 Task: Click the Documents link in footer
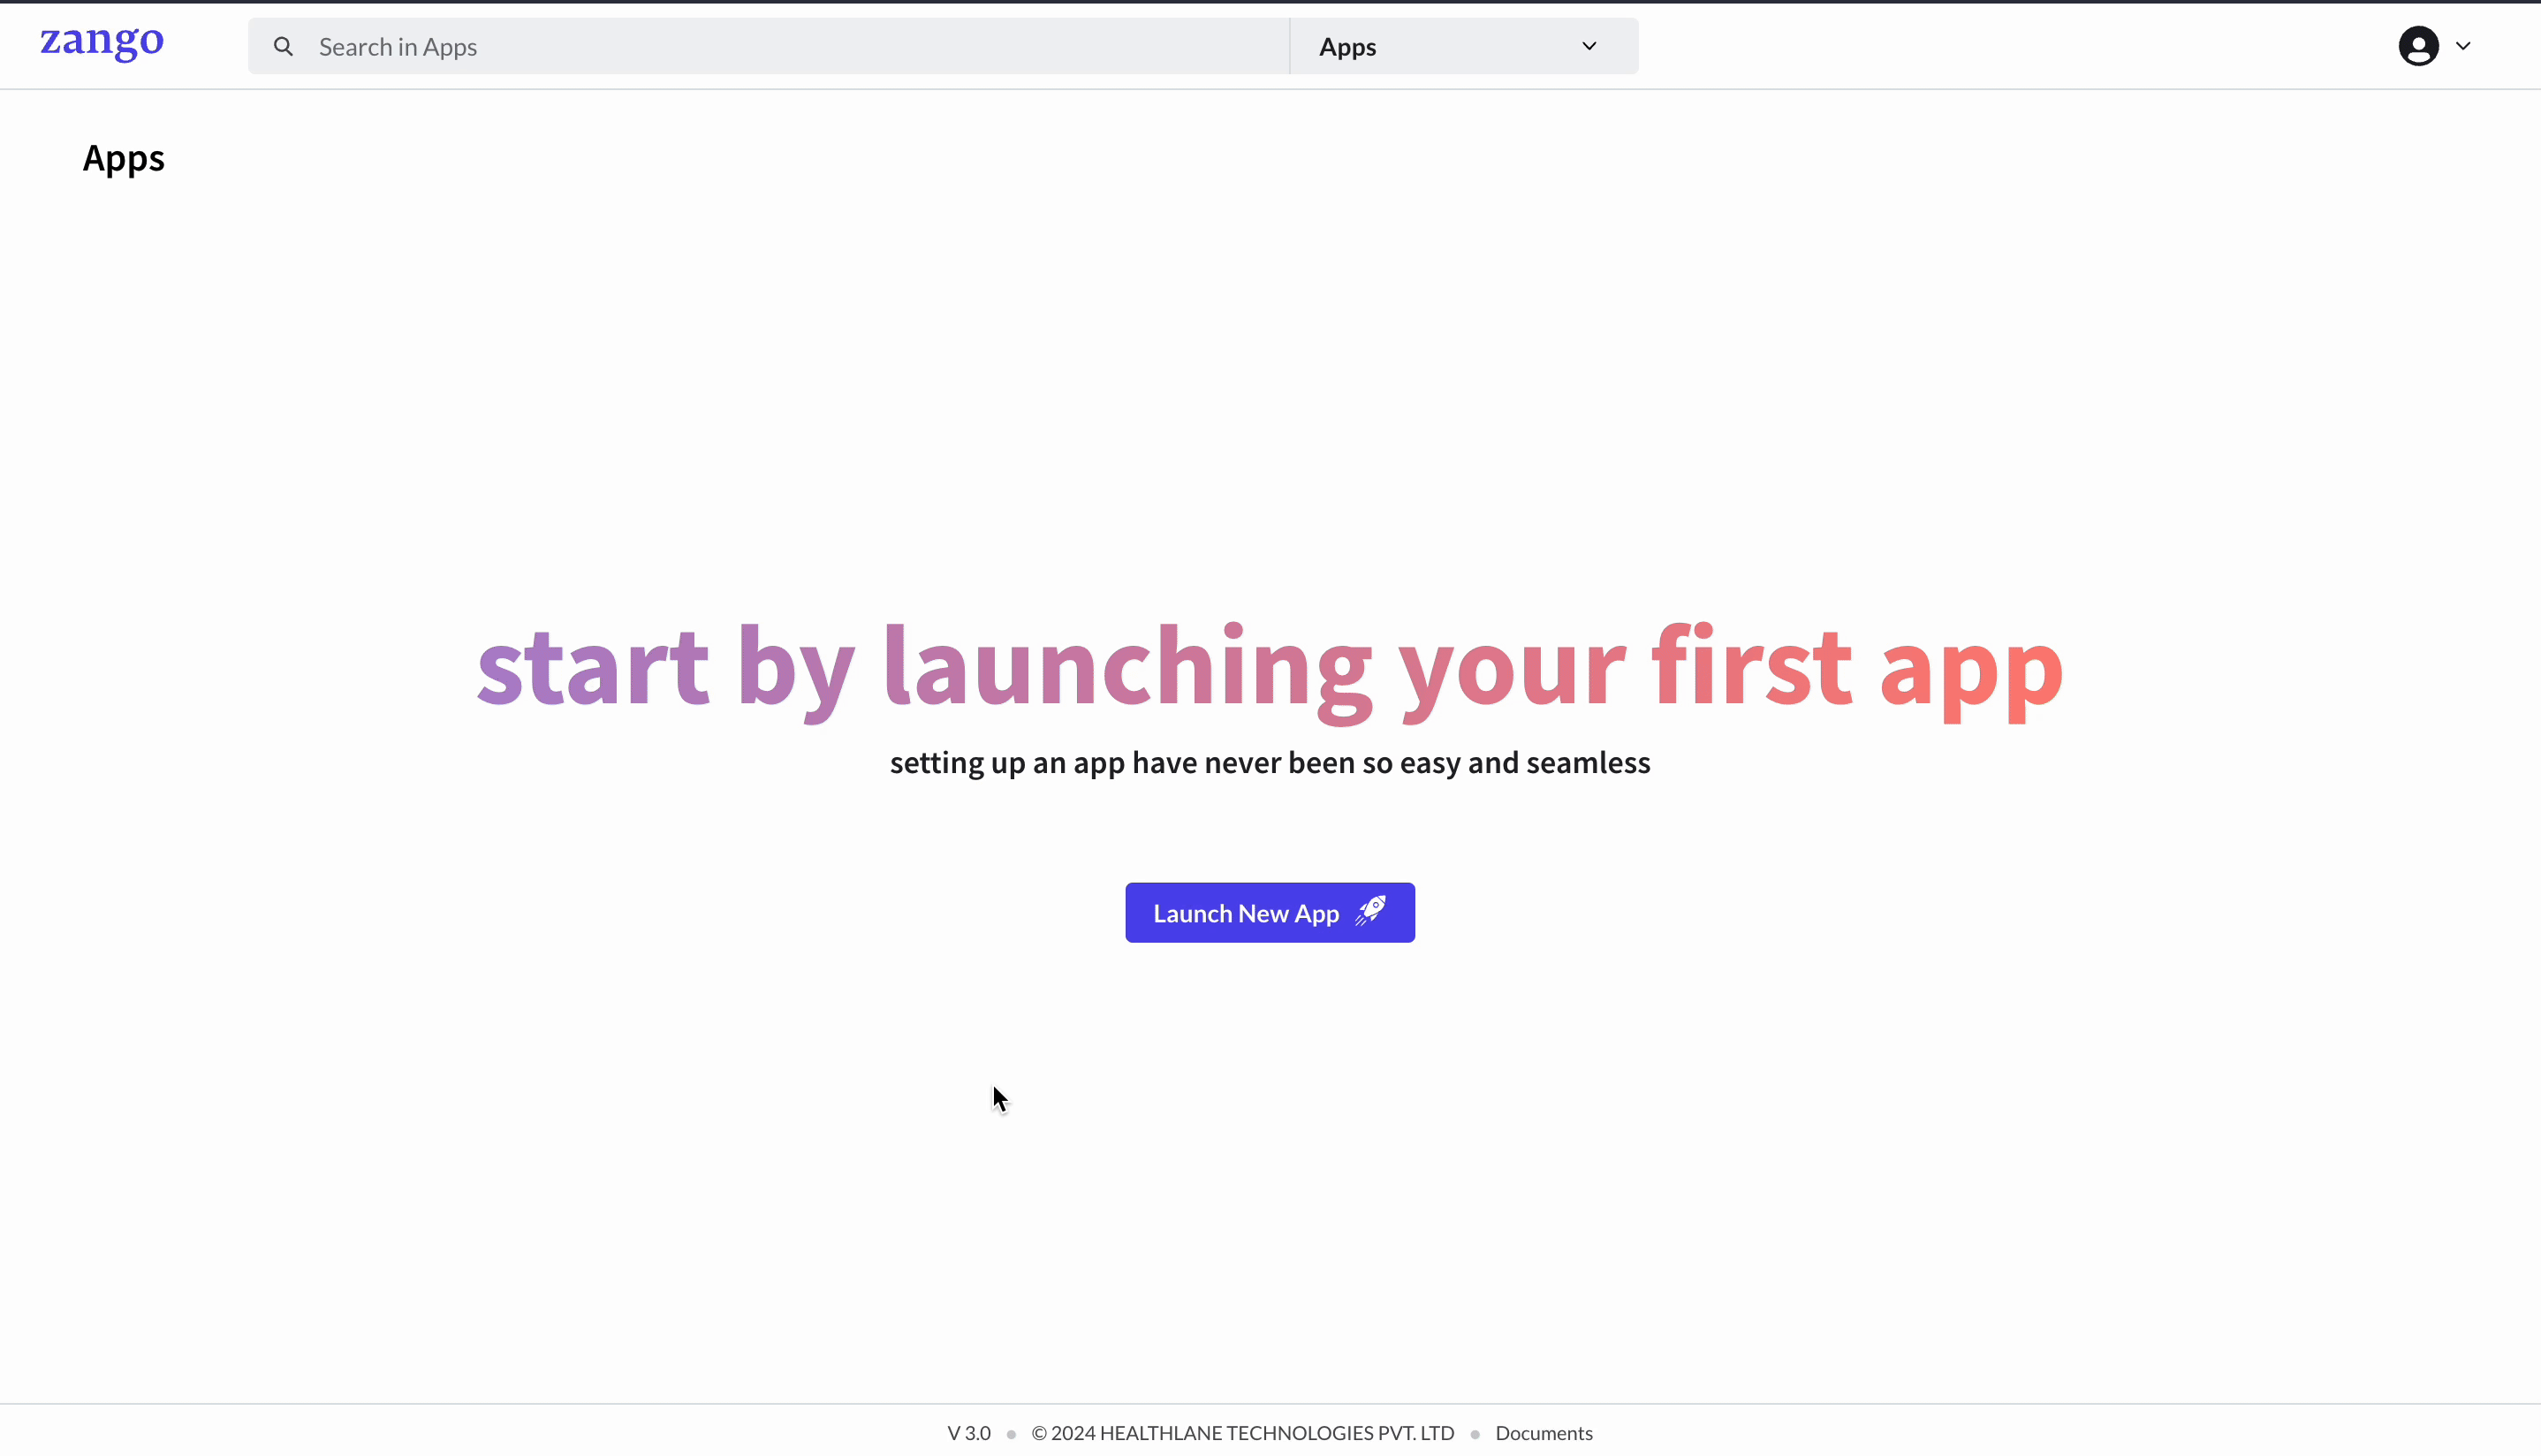point(1544,1431)
